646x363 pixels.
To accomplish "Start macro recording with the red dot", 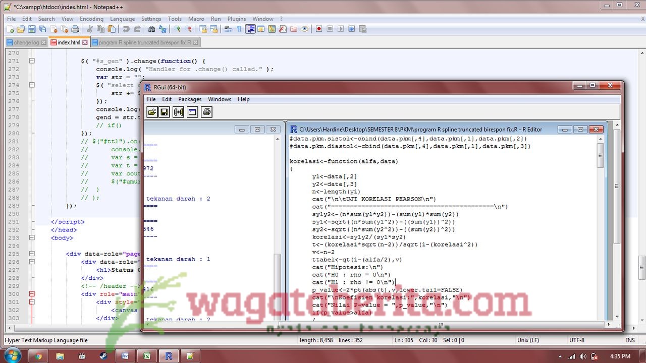I will click(319, 29).
